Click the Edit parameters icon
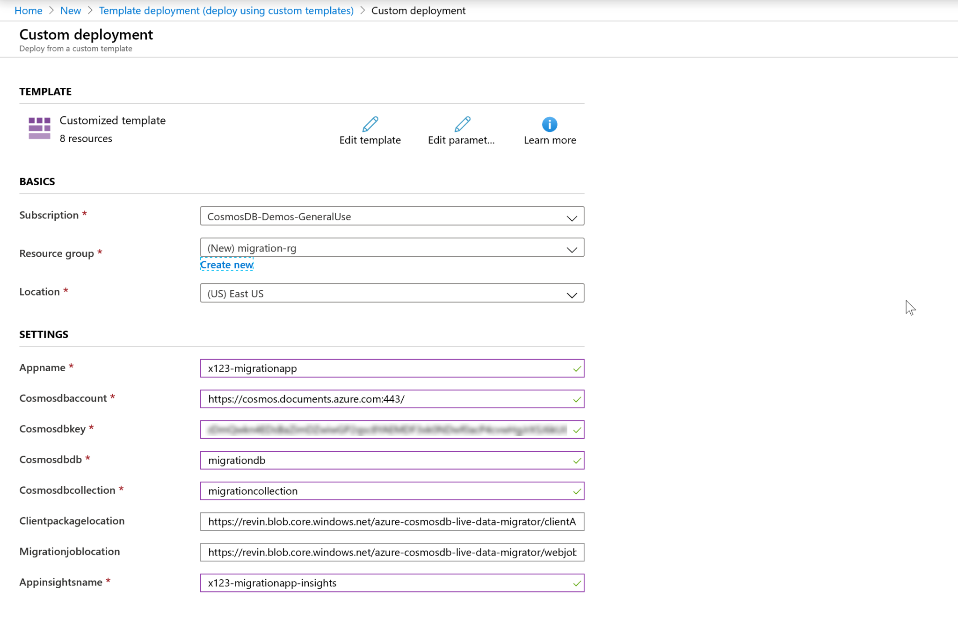The image size is (958, 620). (461, 124)
